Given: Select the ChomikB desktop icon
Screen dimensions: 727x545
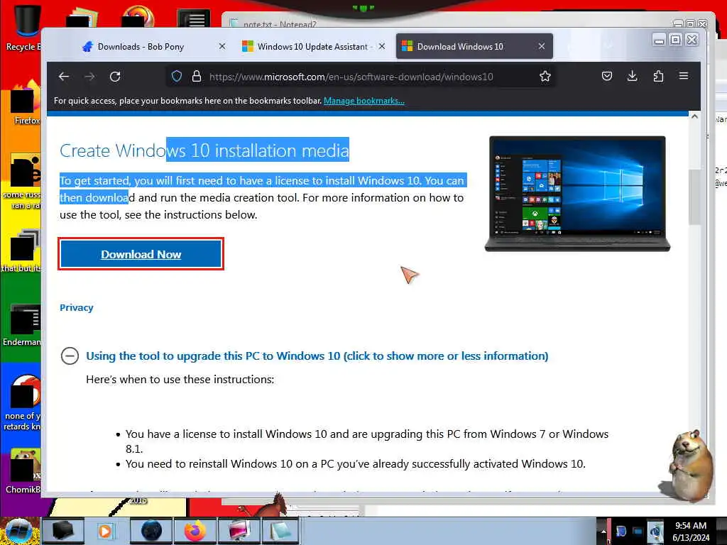Looking at the screenshot, I should [23, 470].
